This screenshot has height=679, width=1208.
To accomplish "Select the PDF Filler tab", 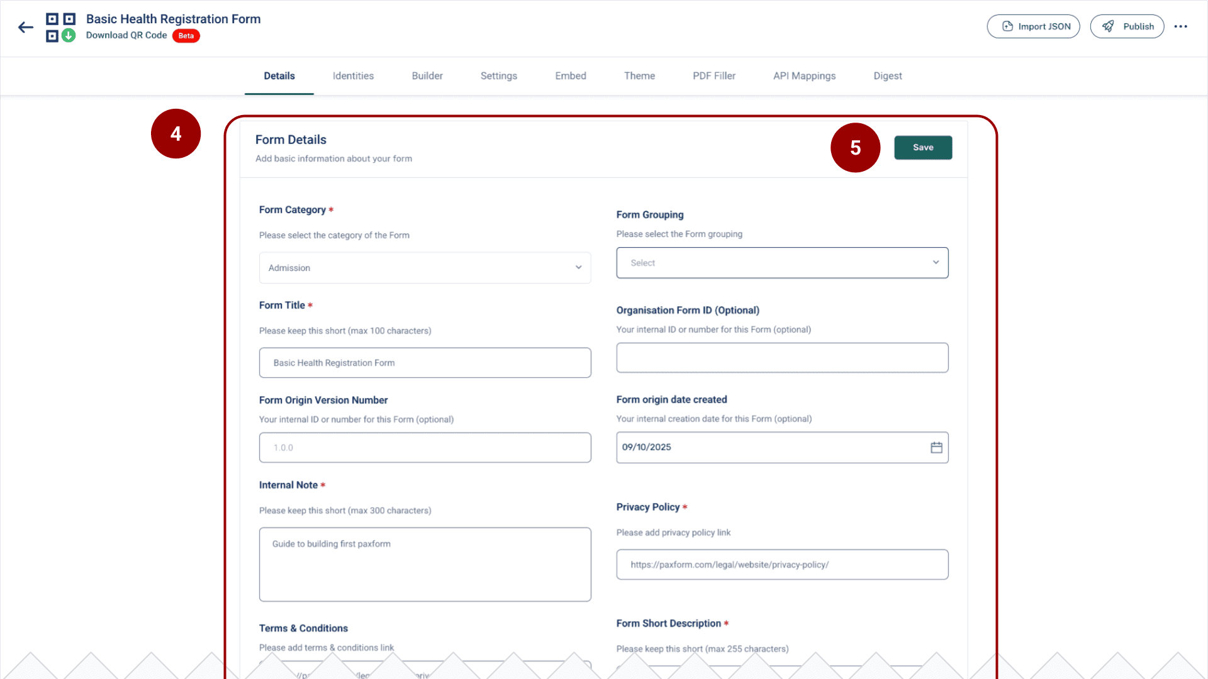I will [x=713, y=76].
